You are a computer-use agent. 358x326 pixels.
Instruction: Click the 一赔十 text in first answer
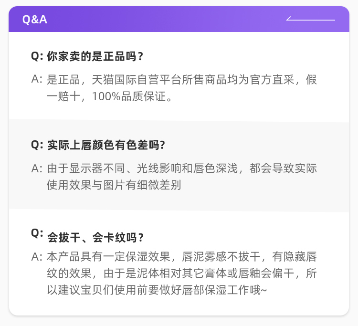tap(63, 96)
